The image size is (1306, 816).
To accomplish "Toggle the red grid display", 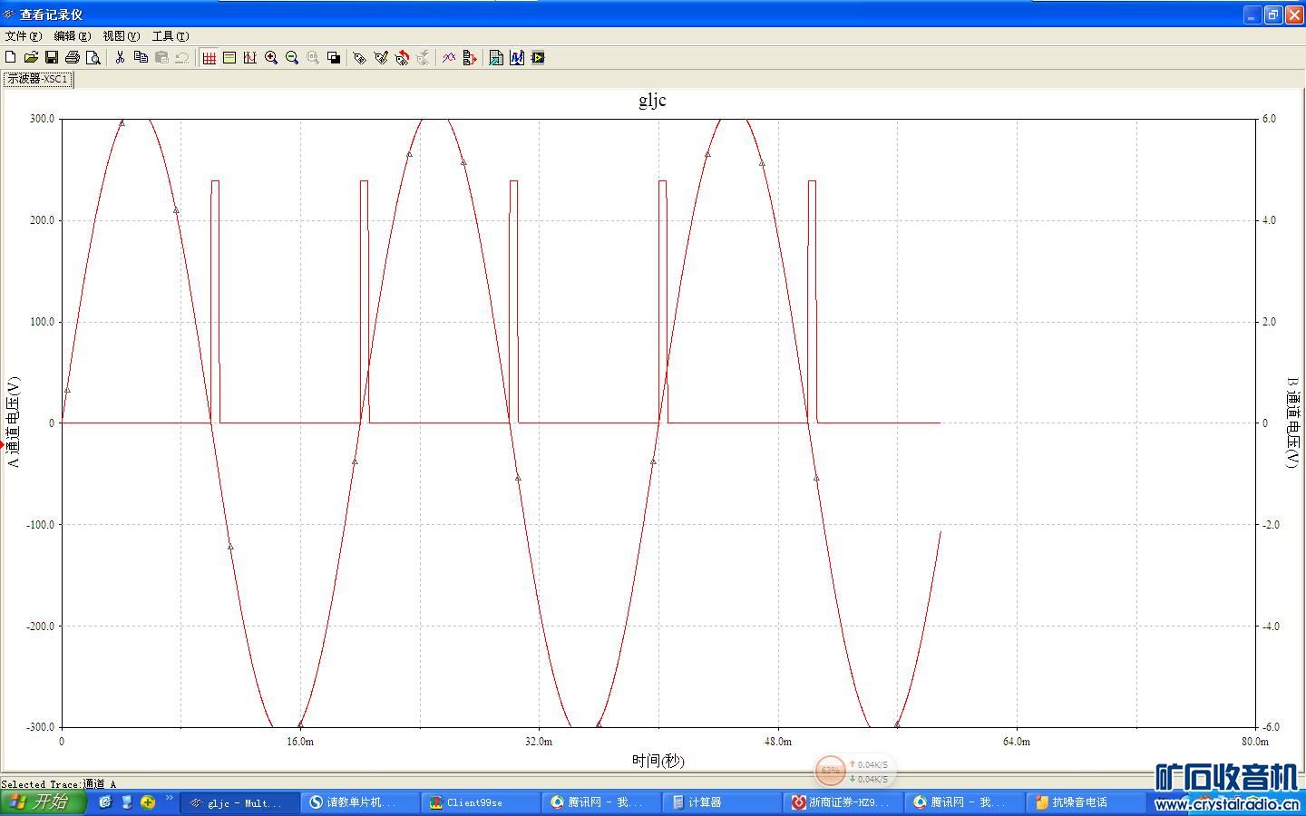I will (x=209, y=57).
